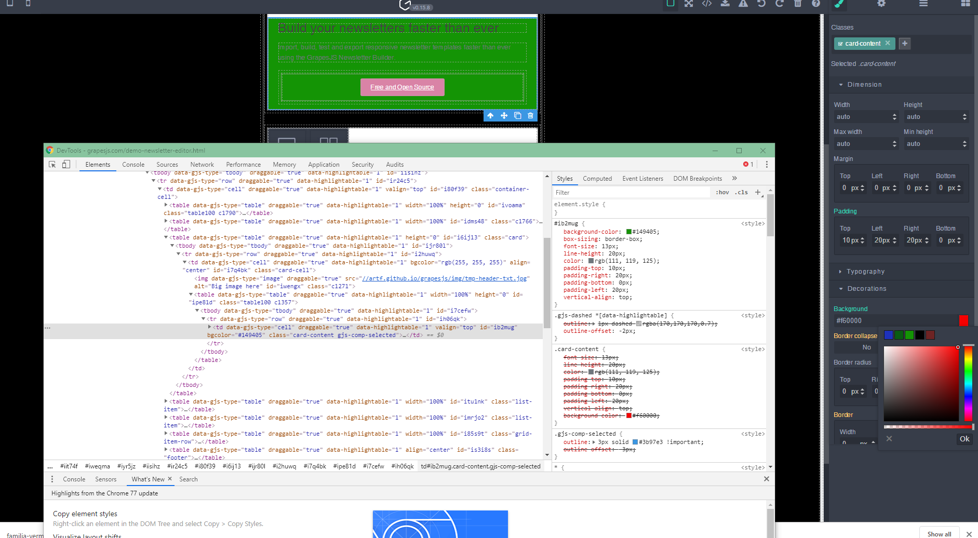Screen dimensions: 978x538
Task: Undo last change in editor
Action: pyautogui.click(x=761, y=3)
